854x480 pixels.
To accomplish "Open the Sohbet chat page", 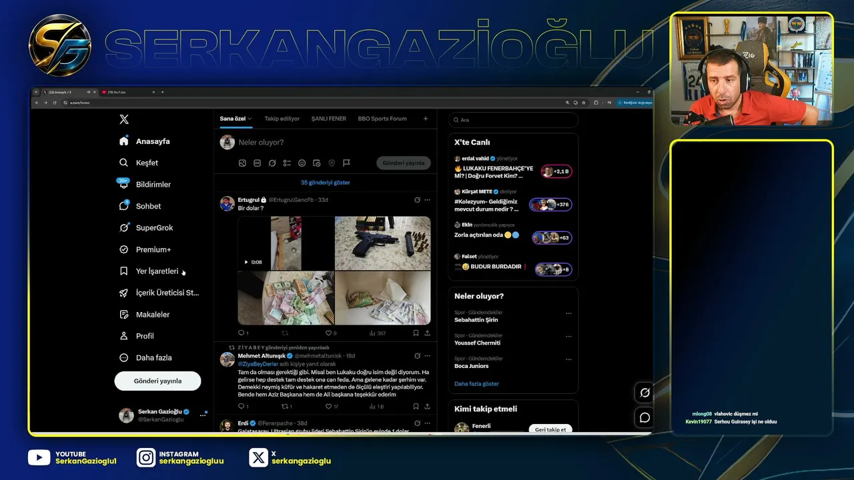I will click(x=140, y=206).
